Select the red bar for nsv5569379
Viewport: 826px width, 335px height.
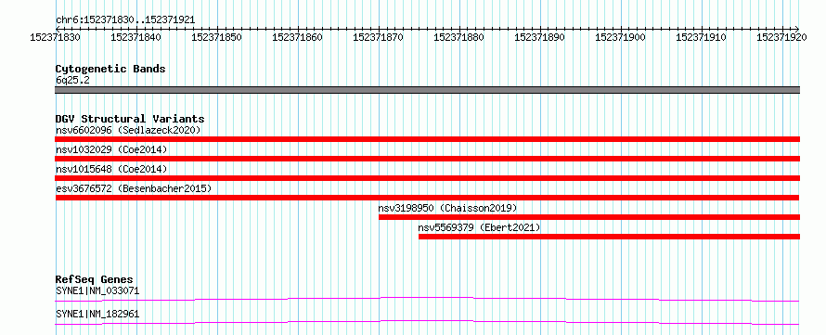click(610, 237)
